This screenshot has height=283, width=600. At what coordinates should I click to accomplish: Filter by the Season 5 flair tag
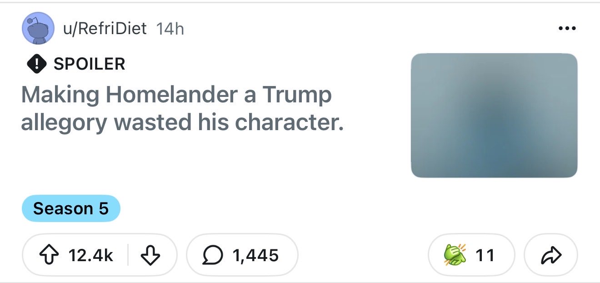[x=71, y=208]
